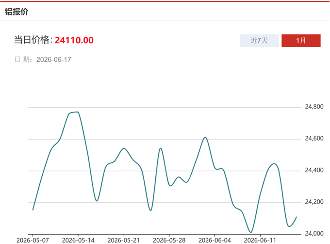Click the 24,600 y-axis label
Screen dimensions: 330x244
click(x=314, y=139)
